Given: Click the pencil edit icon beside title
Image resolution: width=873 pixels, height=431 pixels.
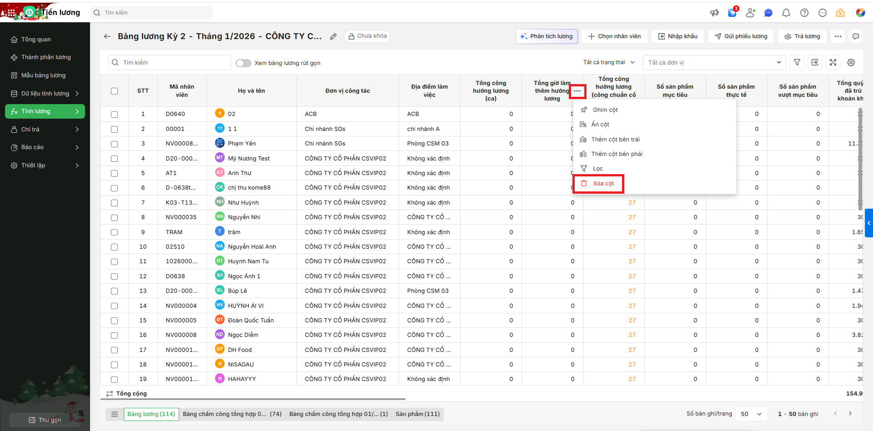Looking at the screenshot, I should pyautogui.click(x=333, y=36).
